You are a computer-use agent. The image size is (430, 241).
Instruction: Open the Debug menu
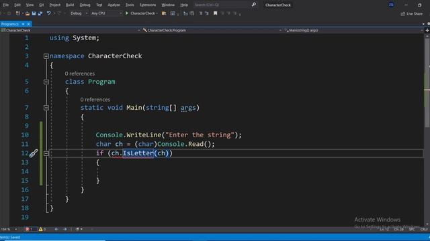pos(85,5)
